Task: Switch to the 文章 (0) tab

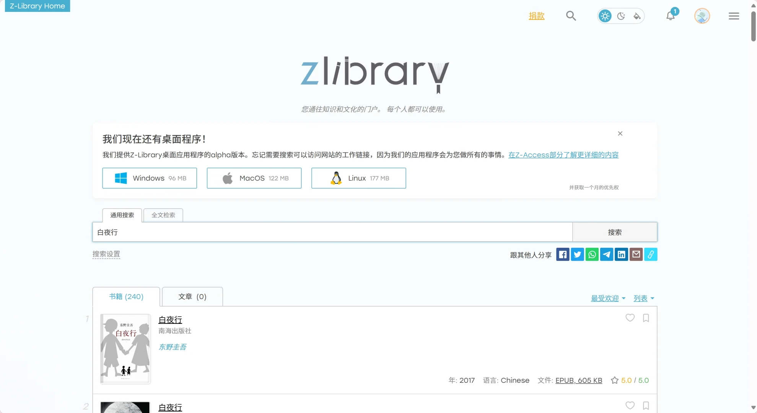Action: [192, 297]
